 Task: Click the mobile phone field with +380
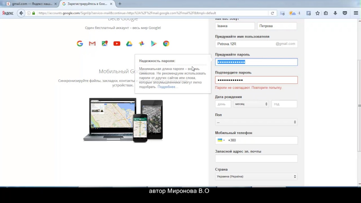pos(256,140)
